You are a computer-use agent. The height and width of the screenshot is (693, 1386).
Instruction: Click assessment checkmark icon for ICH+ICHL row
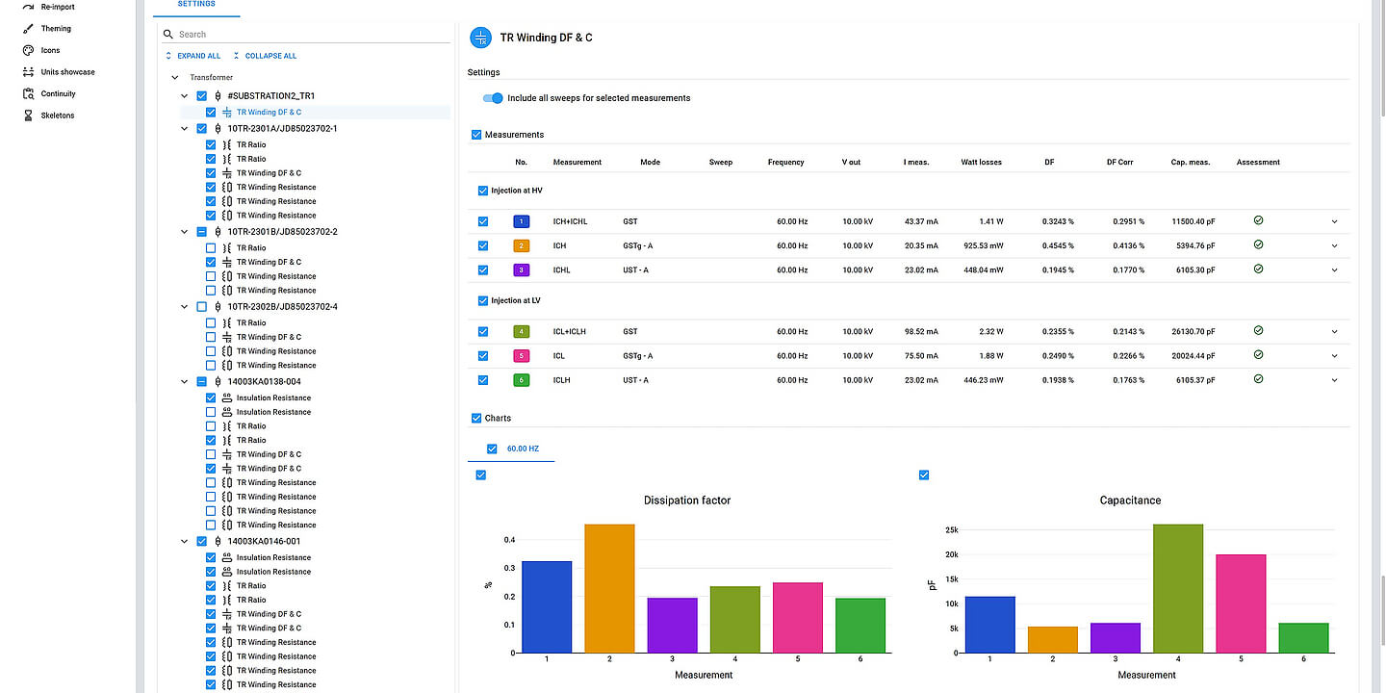(x=1258, y=220)
